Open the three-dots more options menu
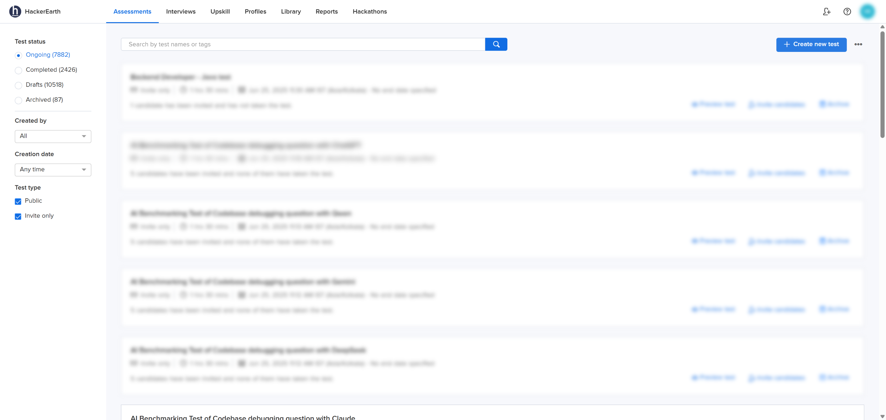 858,44
